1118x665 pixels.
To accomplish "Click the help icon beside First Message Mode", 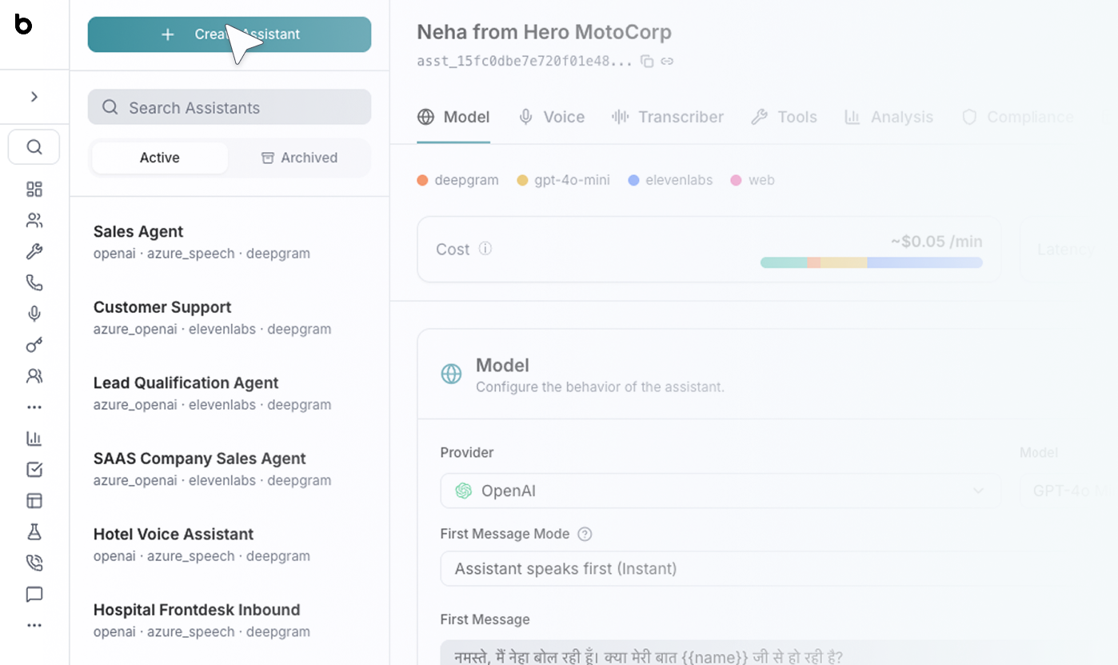I will [585, 535].
